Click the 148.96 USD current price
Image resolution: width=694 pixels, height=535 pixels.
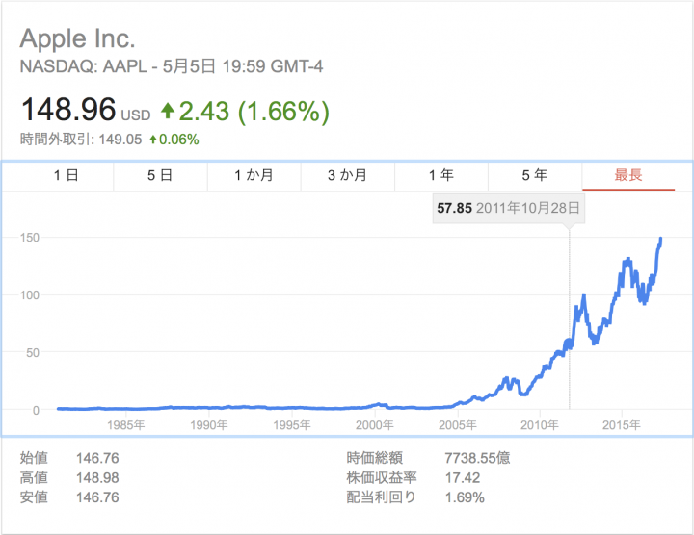[x=86, y=110]
